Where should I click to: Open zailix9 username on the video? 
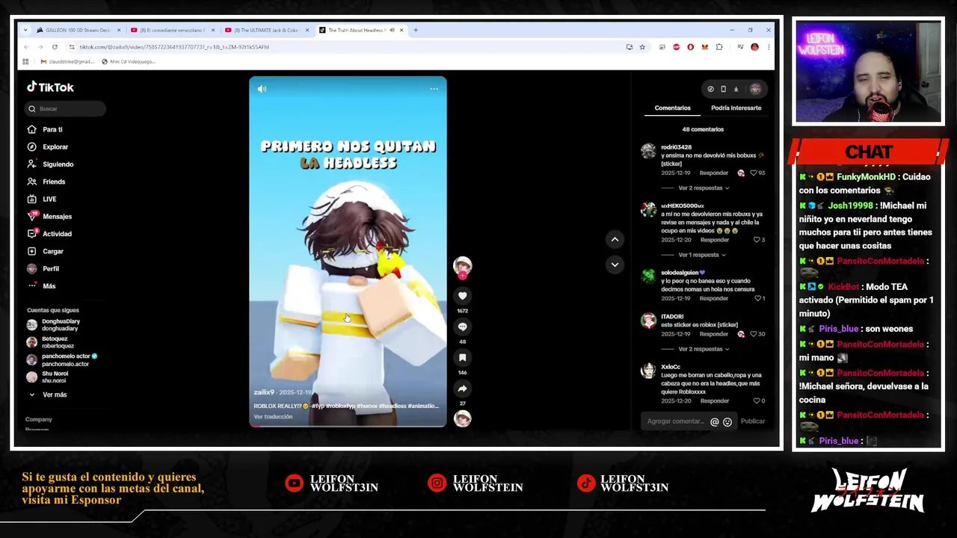coord(264,392)
